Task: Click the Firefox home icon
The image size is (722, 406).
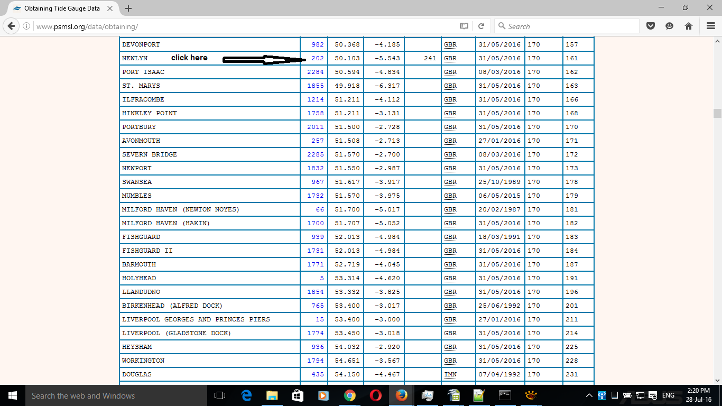Action: click(688, 26)
